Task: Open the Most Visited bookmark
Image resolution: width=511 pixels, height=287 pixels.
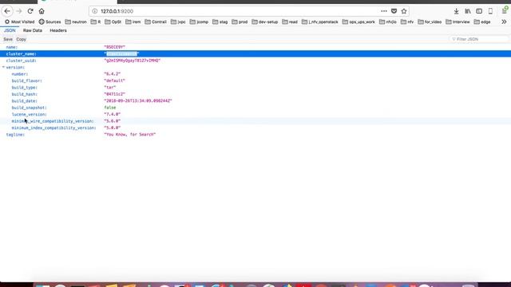Action: coord(19,22)
